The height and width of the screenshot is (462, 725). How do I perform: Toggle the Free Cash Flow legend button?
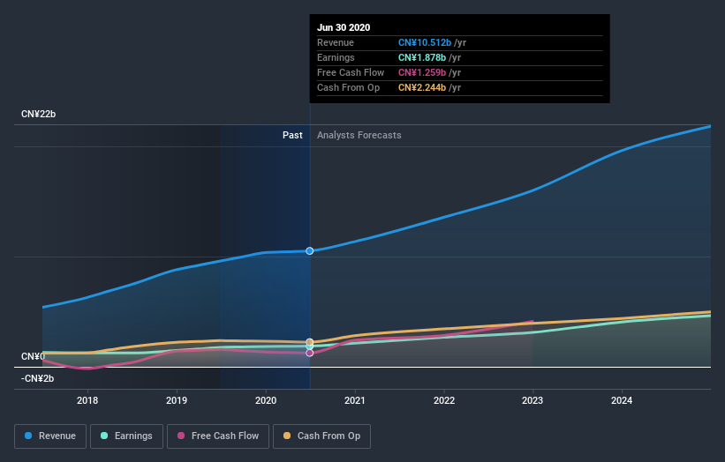coord(218,436)
